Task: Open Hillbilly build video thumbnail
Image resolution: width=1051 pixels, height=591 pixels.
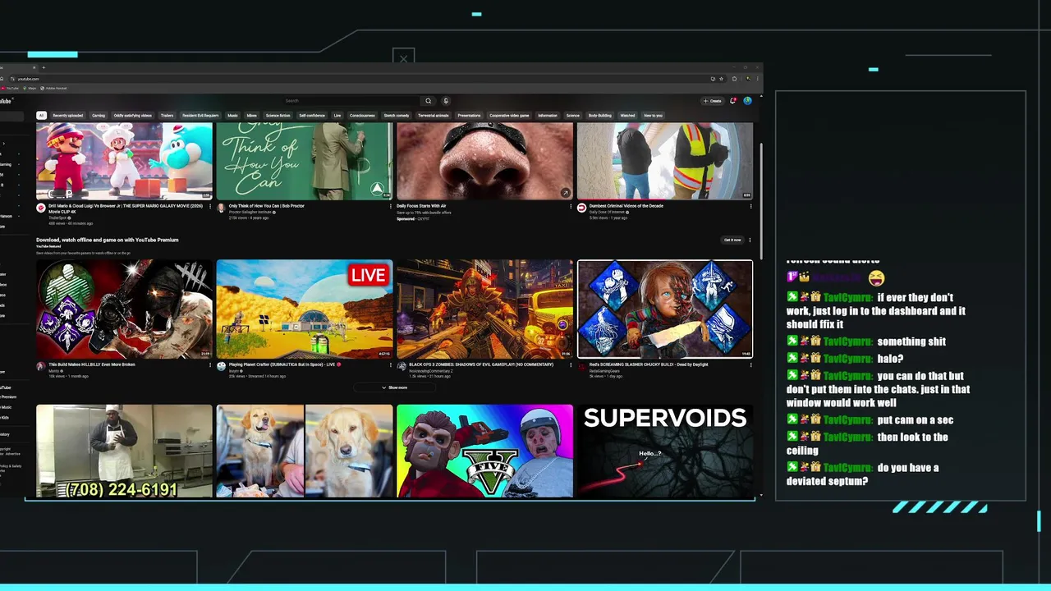Action: (124, 309)
